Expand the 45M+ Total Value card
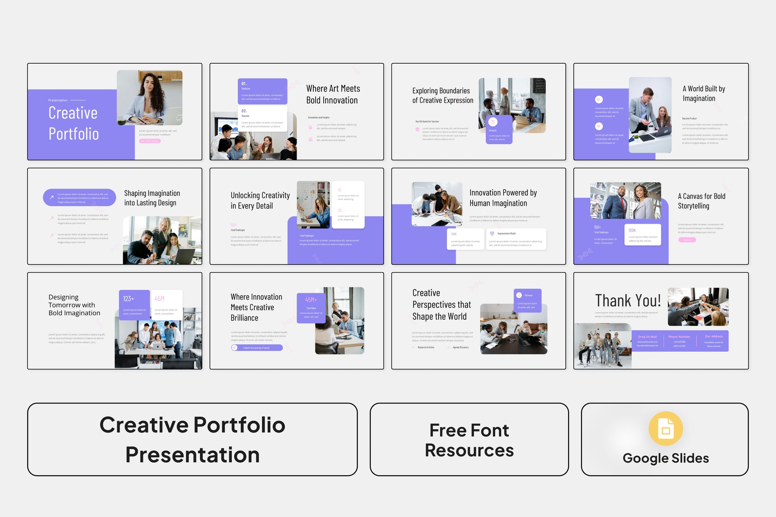Screen dimensions: 776x517 pyautogui.click(x=311, y=308)
